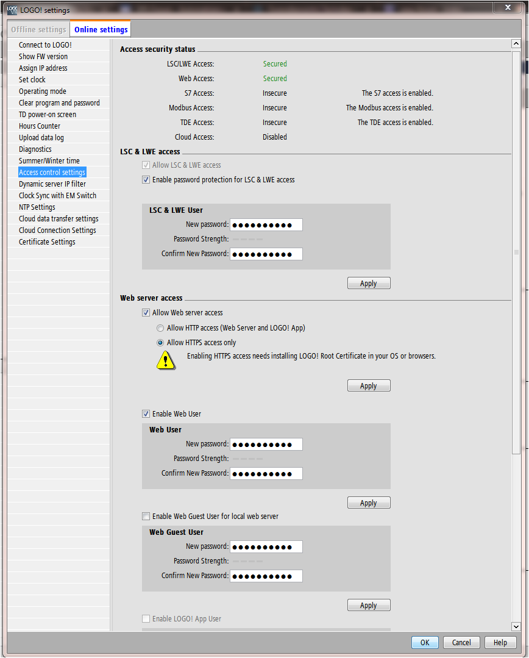Select Operating mode in sidebar

(43, 91)
